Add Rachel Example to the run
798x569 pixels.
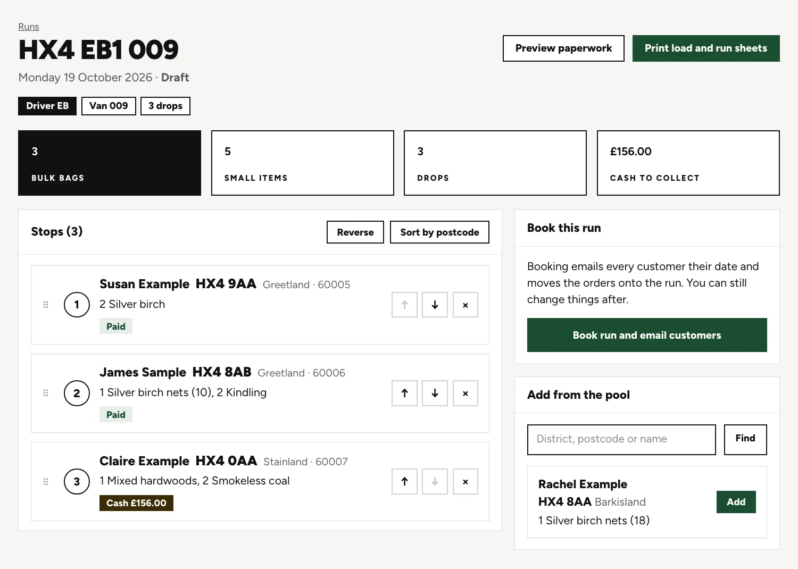point(736,502)
